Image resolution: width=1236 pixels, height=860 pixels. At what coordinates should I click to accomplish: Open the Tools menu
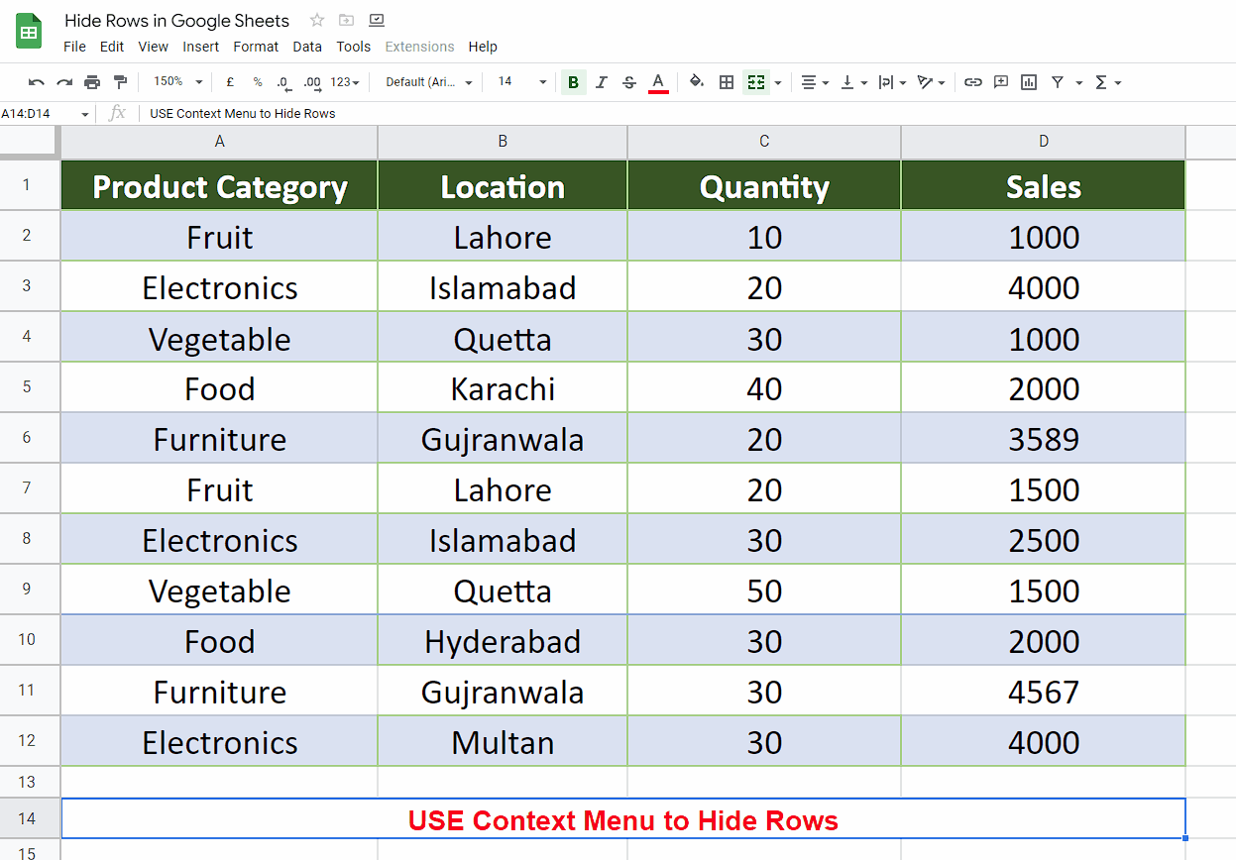(x=354, y=47)
